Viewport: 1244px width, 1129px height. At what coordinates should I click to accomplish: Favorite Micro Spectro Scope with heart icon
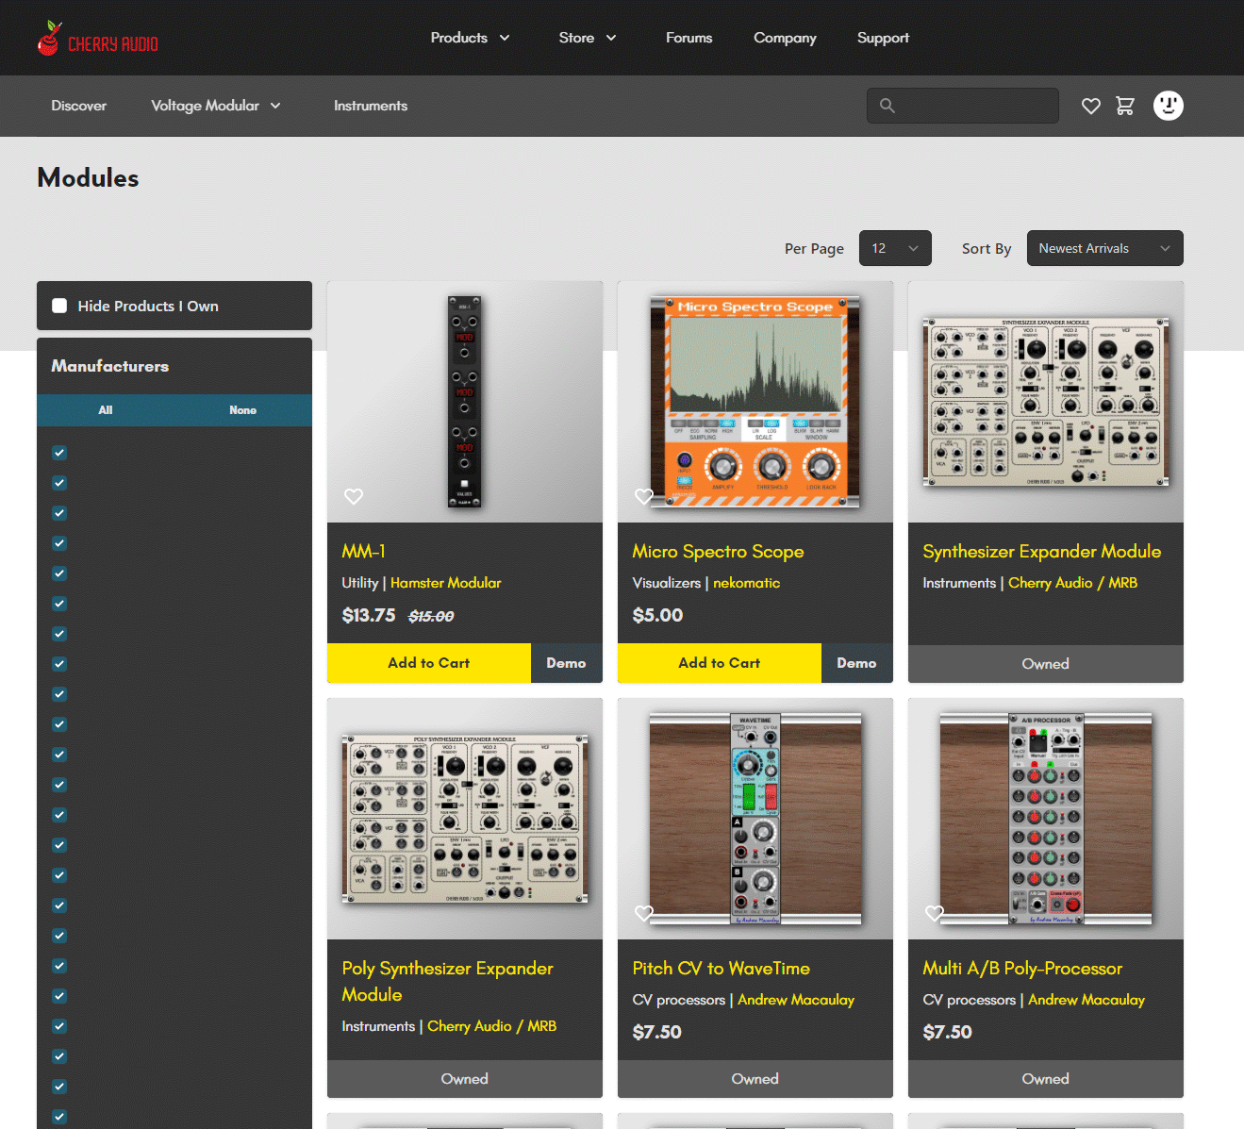click(644, 496)
